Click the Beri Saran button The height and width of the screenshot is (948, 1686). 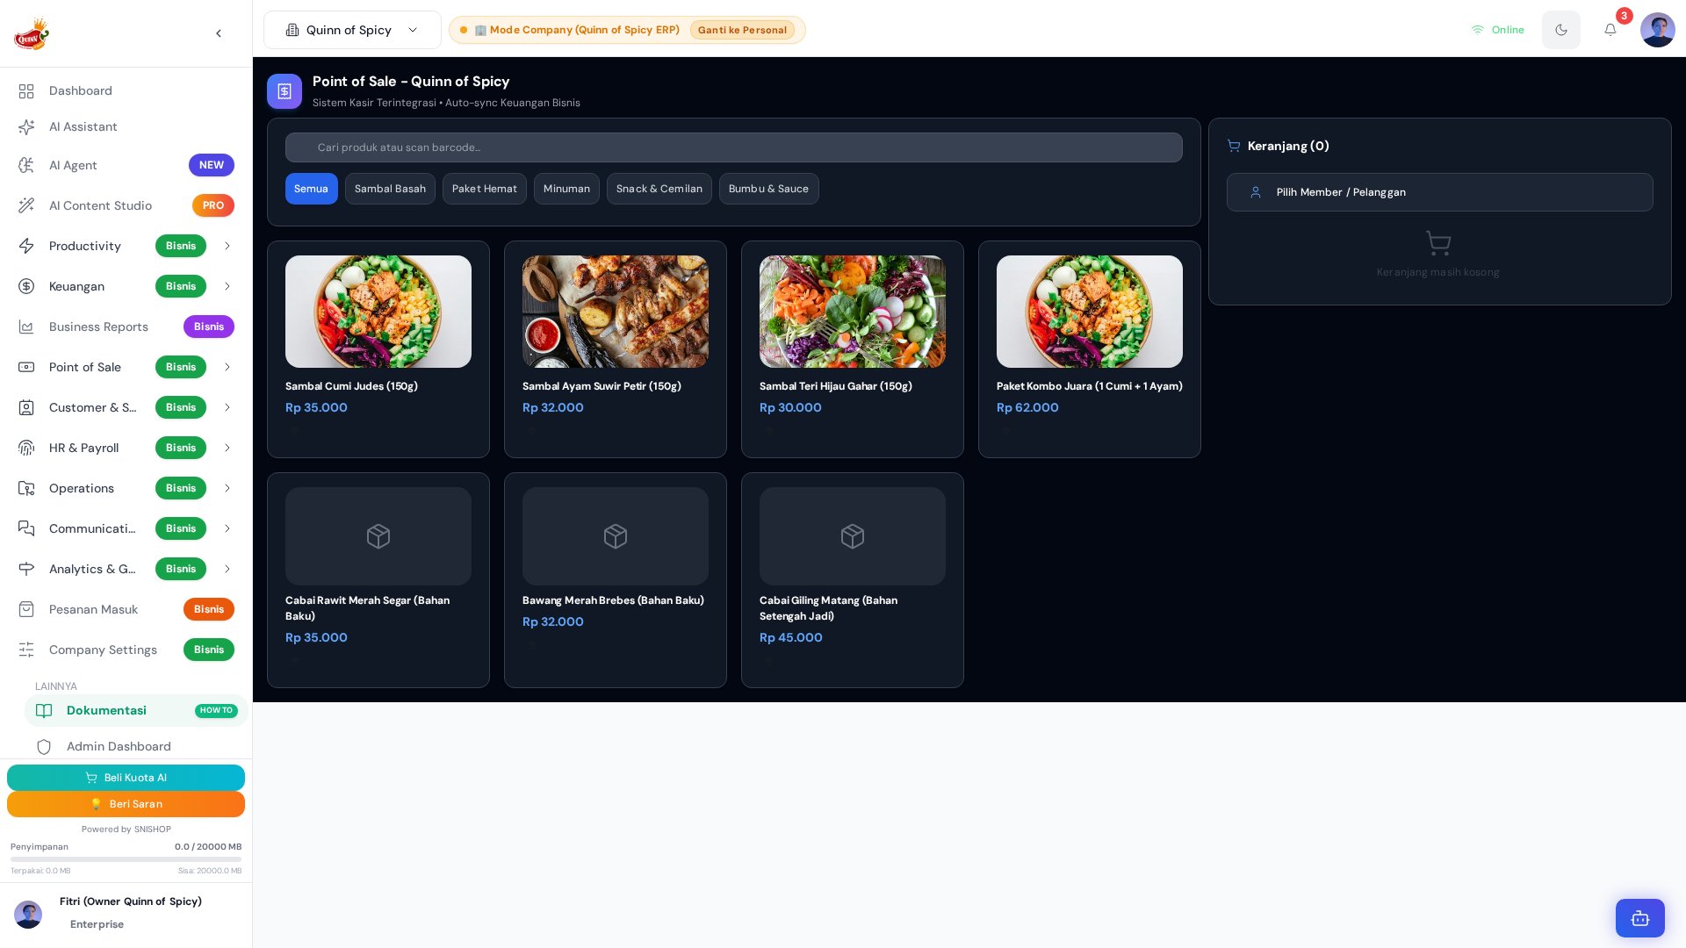point(126,804)
